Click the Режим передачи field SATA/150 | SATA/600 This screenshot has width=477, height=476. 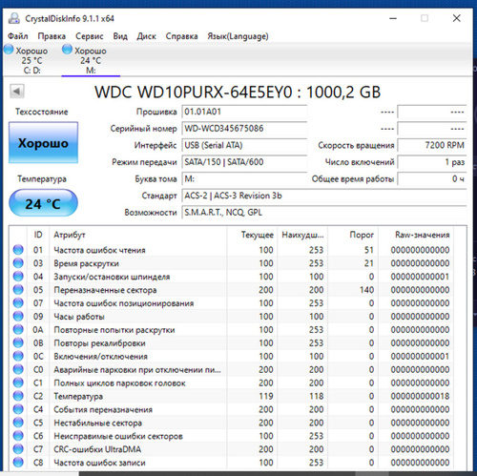244,162
